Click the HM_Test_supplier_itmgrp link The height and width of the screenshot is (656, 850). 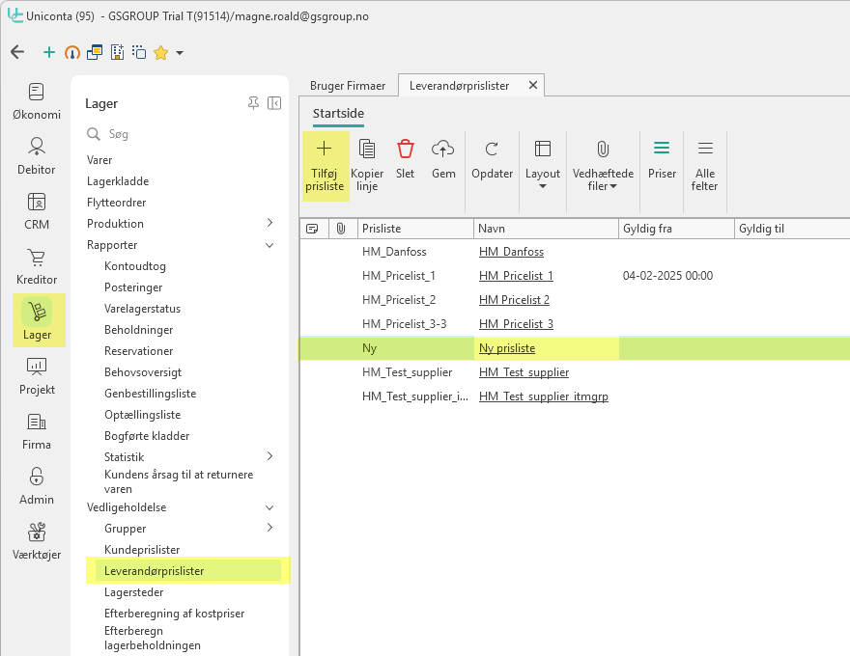(x=543, y=396)
